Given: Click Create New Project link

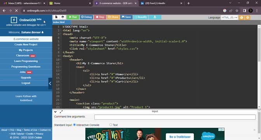Looking at the screenshot, I should [x=26, y=44].
